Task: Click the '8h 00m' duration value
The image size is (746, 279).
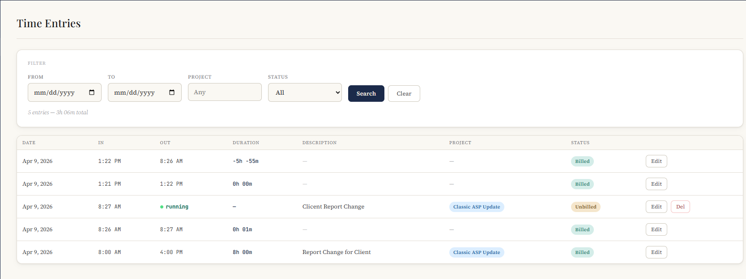Action: click(243, 252)
